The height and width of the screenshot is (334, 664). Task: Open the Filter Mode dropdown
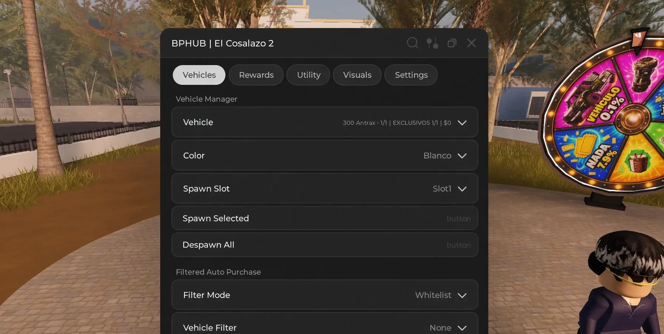click(x=325, y=295)
